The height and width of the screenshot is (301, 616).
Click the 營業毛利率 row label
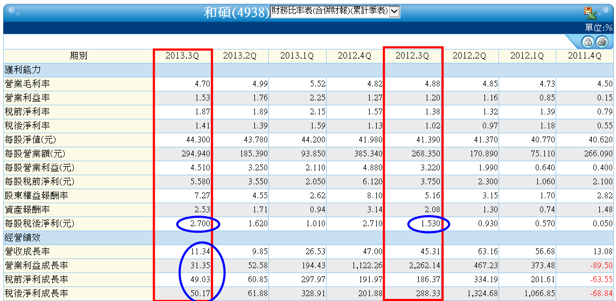tap(27, 84)
